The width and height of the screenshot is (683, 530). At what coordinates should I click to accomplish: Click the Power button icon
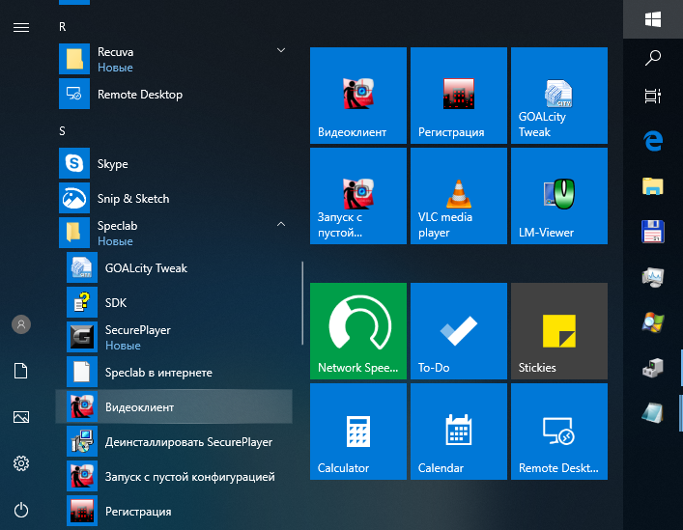(21, 510)
